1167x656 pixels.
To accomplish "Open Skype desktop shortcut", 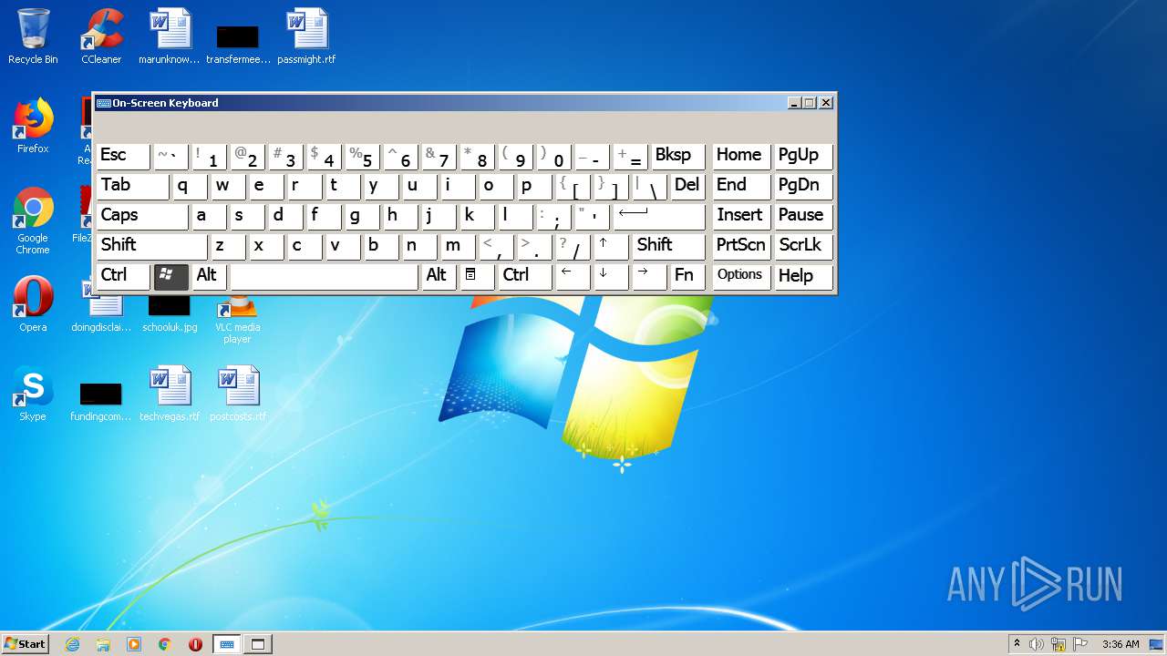I will point(33,394).
